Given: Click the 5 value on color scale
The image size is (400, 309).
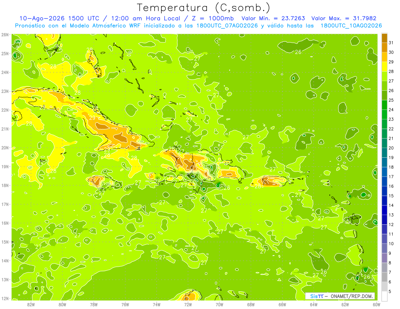Looking at the screenshot, I should [x=390, y=292].
